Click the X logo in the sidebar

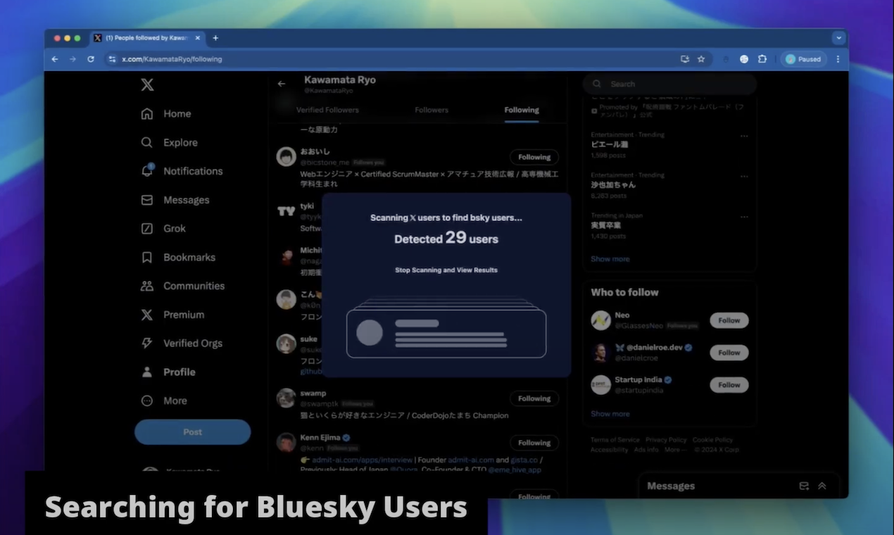[147, 85]
